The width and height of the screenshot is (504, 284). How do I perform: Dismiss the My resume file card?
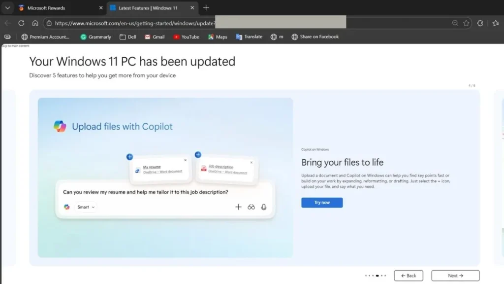click(186, 160)
